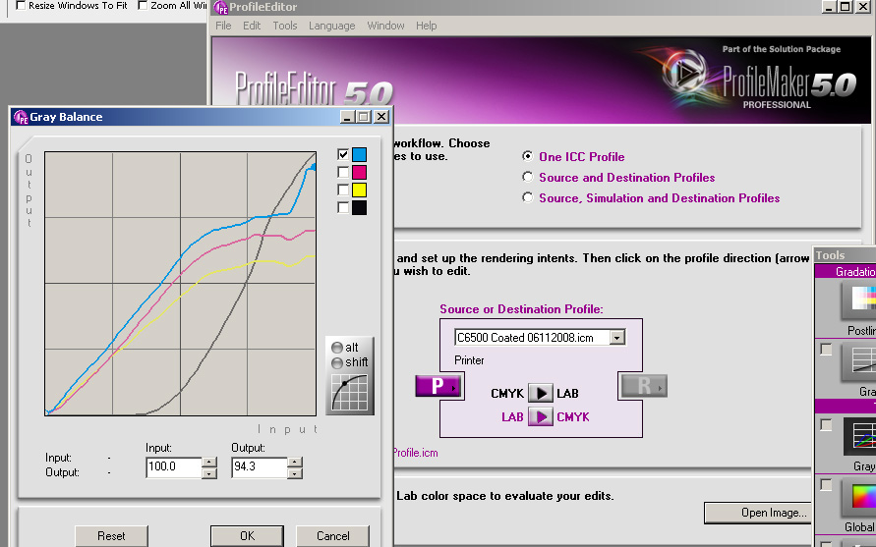Click the cyan color swatch

tap(359, 154)
